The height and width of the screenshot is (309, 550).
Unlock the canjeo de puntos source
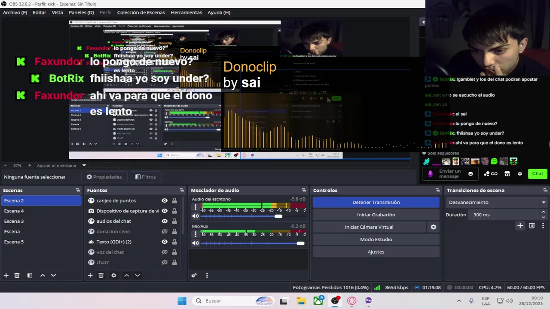[174, 200]
